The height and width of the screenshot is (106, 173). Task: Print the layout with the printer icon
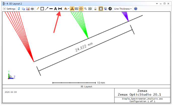coord(32,9)
